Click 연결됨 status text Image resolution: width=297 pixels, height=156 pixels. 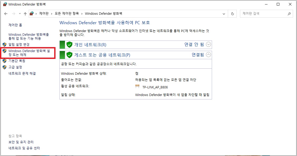(x=198, y=55)
